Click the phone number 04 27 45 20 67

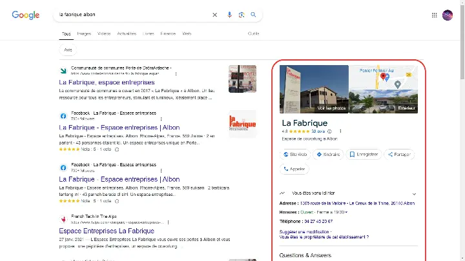pos(318,221)
